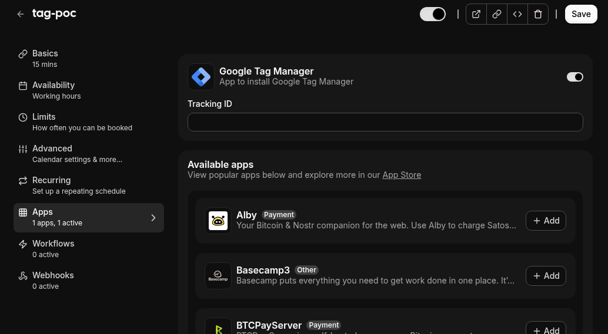Select the Workflows tab
This screenshot has width=608, height=334.
(x=88, y=249)
